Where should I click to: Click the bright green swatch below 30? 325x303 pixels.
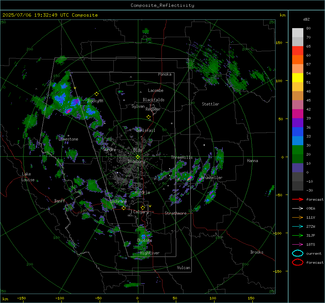pos(298,150)
